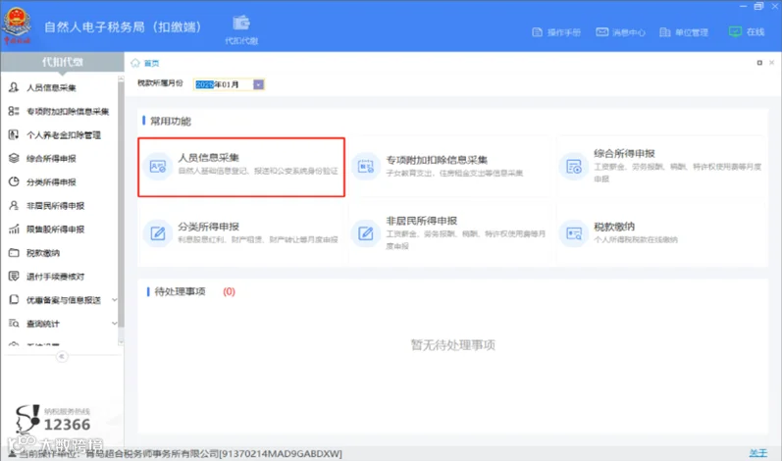This screenshot has width=782, height=461.
Task: Click the 12366 hotline number
Action: (x=67, y=425)
